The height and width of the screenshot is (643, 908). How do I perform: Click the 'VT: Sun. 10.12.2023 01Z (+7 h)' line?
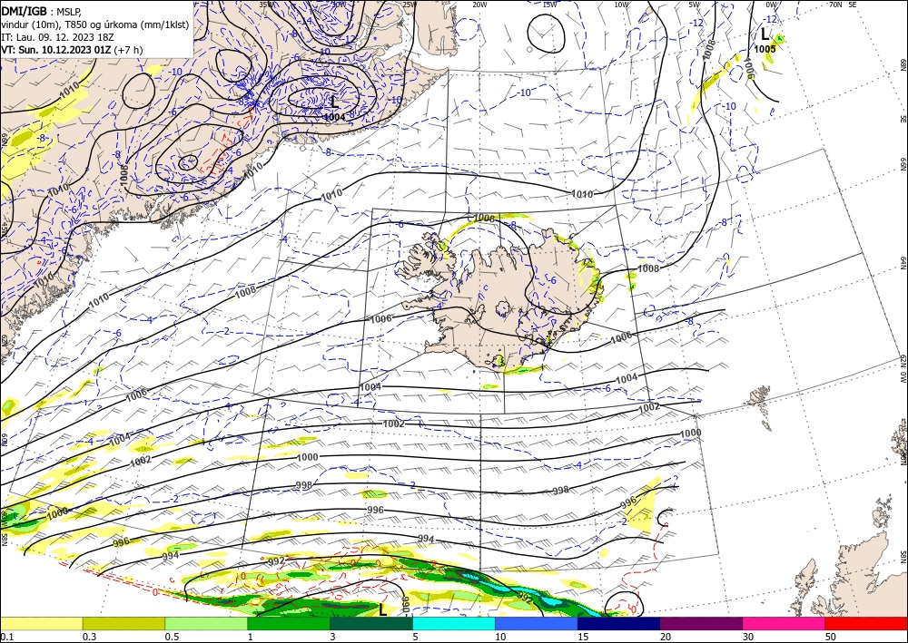coord(72,50)
